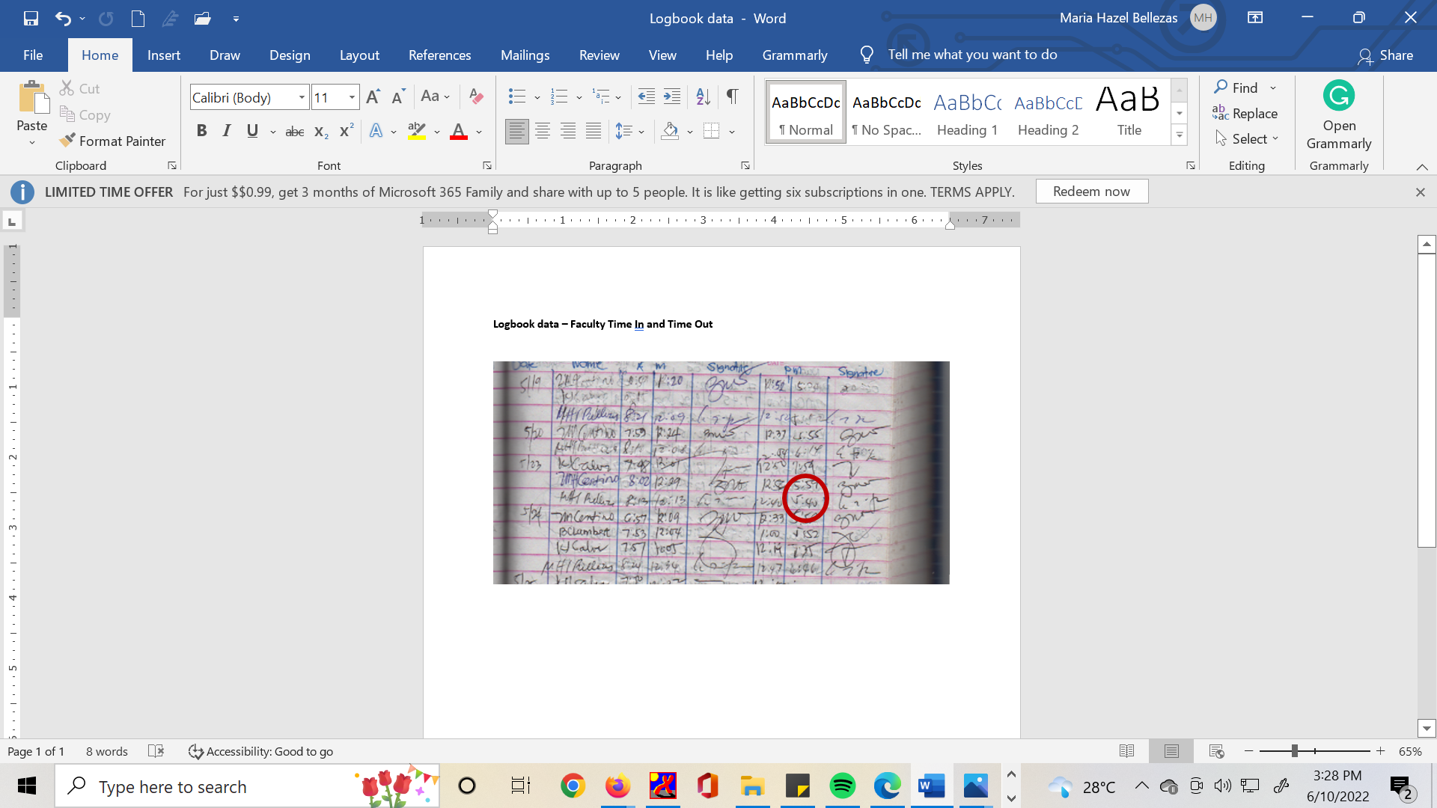This screenshot has height=808, width=1437.
Task: Open Grammarly from the ribbon
Action: 1338,114
